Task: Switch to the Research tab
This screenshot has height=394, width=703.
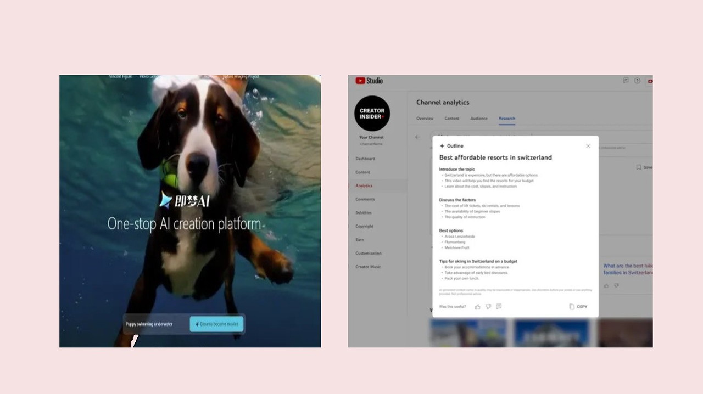Action: tap(506, 119)
